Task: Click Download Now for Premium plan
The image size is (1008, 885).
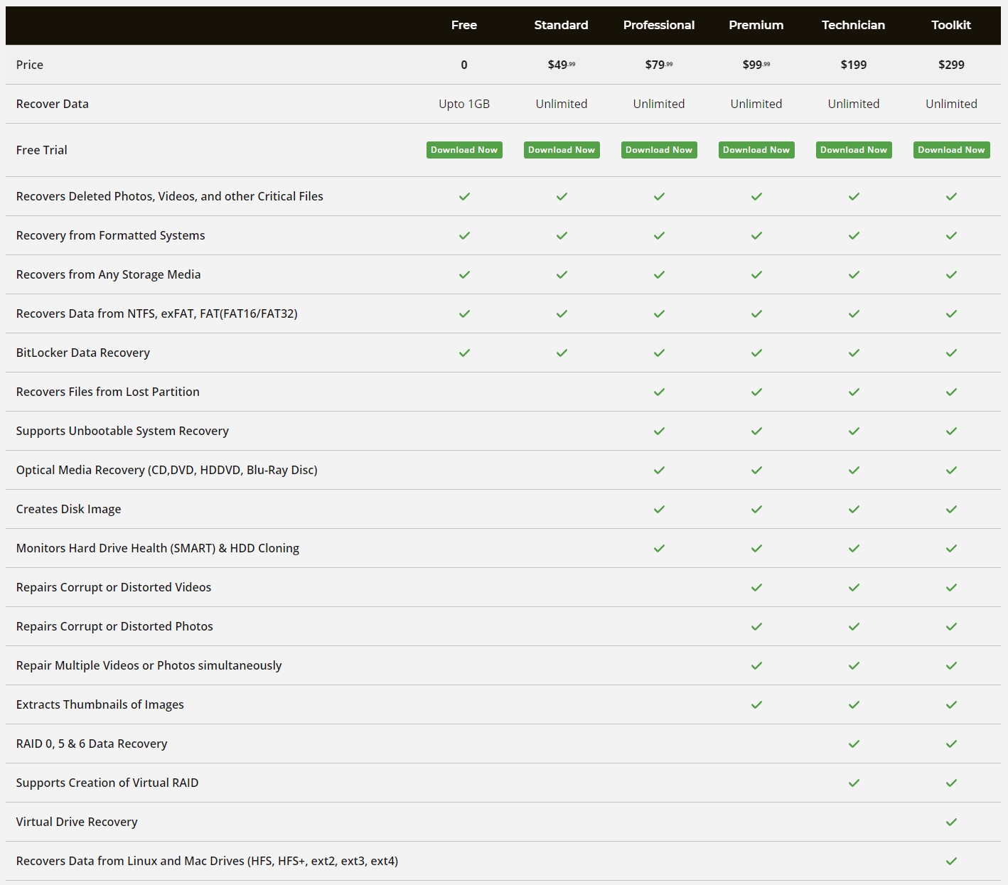Action: [756, 150]
